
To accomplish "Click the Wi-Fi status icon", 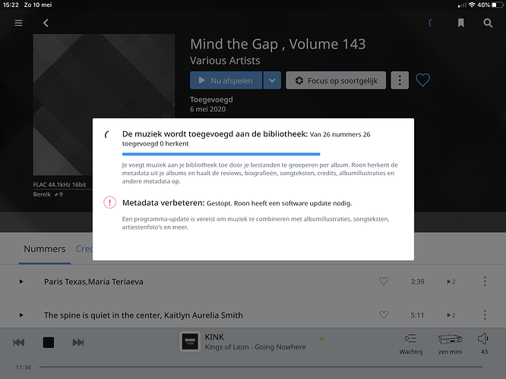I will 472,5.
